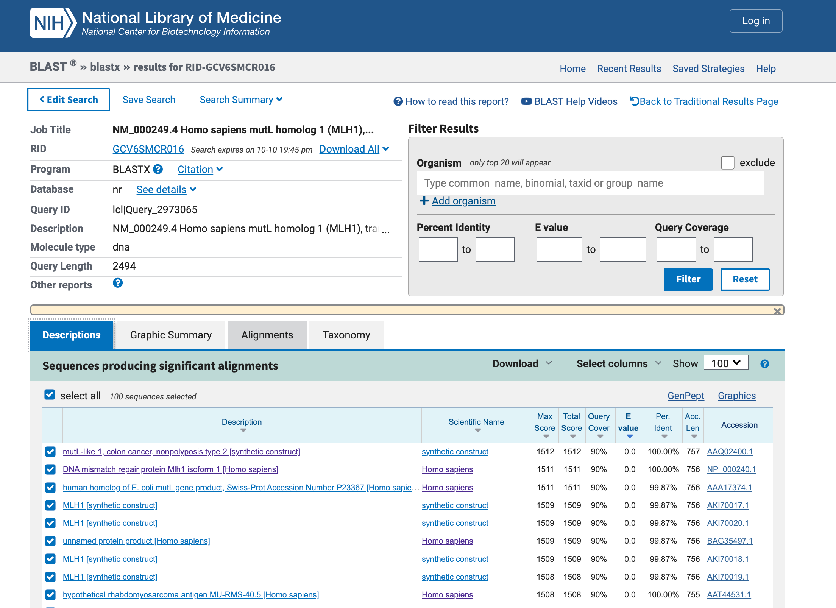The image size is (836, 608).
Task: Check the exclude organism checkbox
Action: [x=727, y=163]
